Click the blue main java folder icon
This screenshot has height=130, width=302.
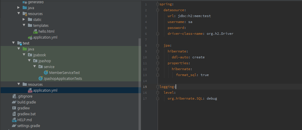(x=25, y=8)
